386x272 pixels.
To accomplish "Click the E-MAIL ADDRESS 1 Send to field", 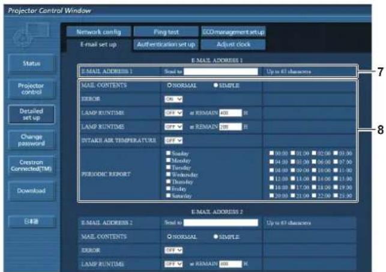I will (x=221, y=71).
